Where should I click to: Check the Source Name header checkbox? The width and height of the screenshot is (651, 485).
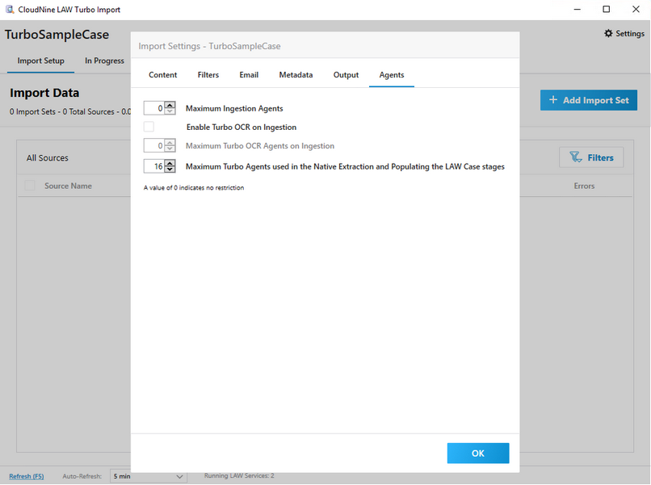(29, 186)
